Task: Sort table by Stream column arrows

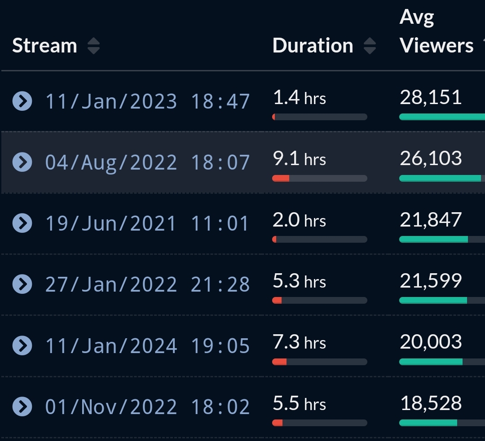Action: (x=93, y=46)
